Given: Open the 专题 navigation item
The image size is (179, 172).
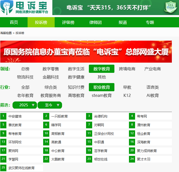Looking at the screenshot, I should point(150,22).
